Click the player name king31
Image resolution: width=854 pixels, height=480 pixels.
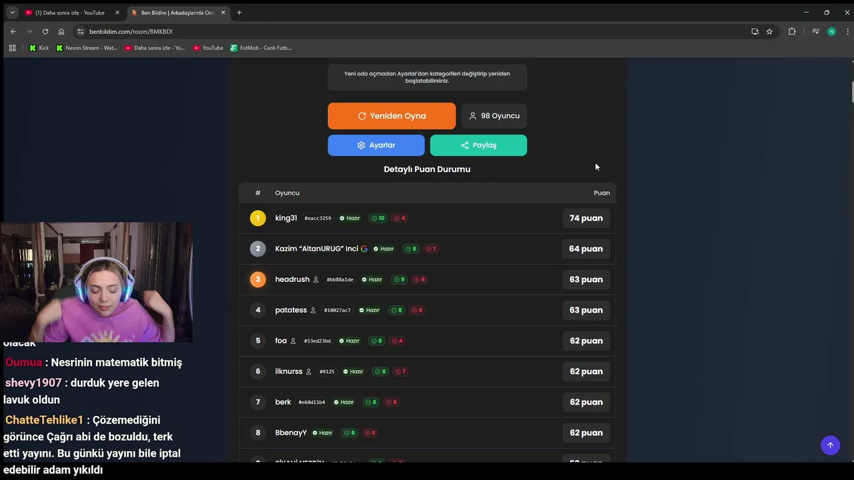[286, 218]
